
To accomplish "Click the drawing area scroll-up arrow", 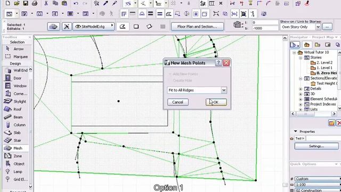I will coord(285,38).
